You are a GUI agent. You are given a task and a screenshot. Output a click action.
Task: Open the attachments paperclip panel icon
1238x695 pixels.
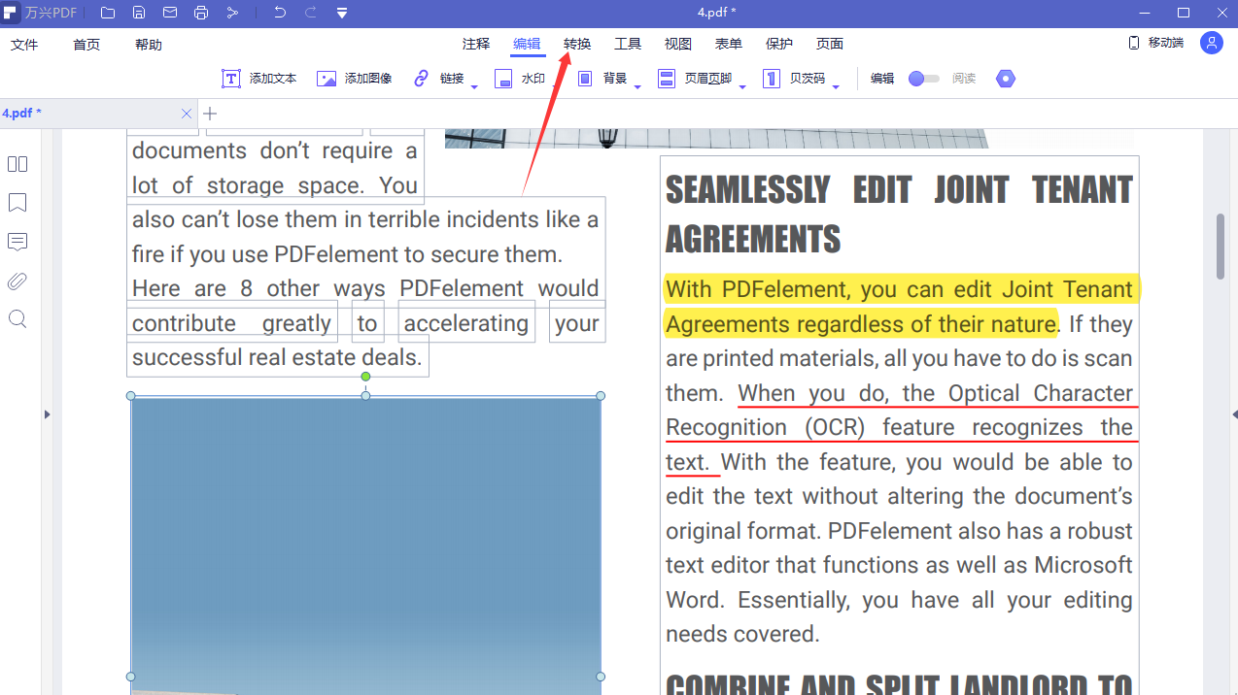coord(17,281)
